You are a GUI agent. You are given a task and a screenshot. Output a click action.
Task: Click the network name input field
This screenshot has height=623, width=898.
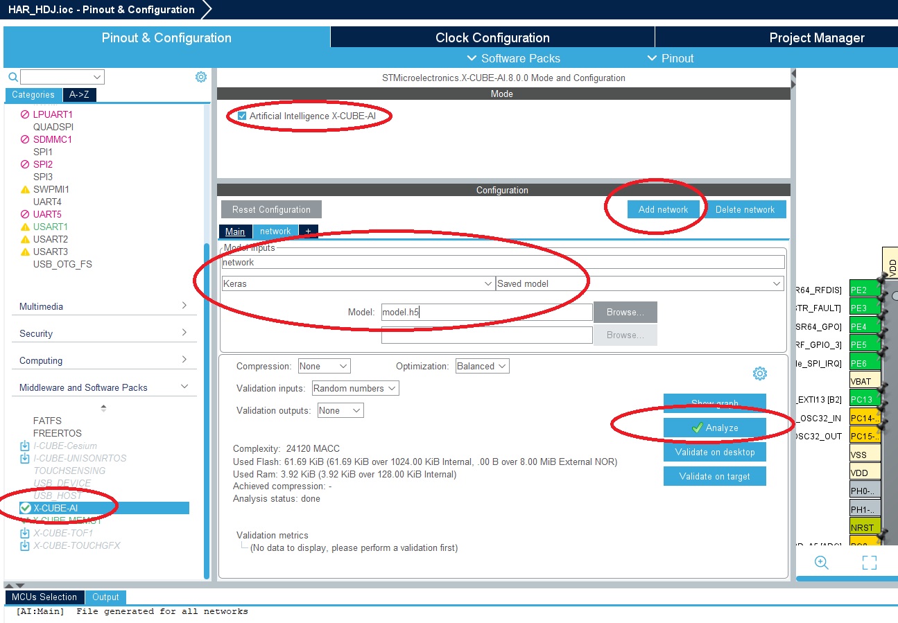click(x=503, y=262)
